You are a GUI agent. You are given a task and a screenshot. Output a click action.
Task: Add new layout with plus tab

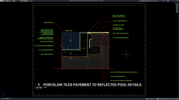pyautogui.click(x=10, y=98)
